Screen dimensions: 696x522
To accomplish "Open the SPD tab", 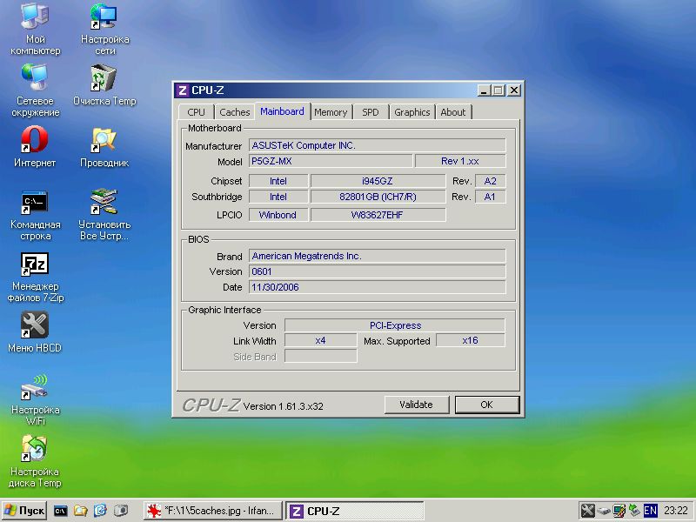I will (371, 112).
